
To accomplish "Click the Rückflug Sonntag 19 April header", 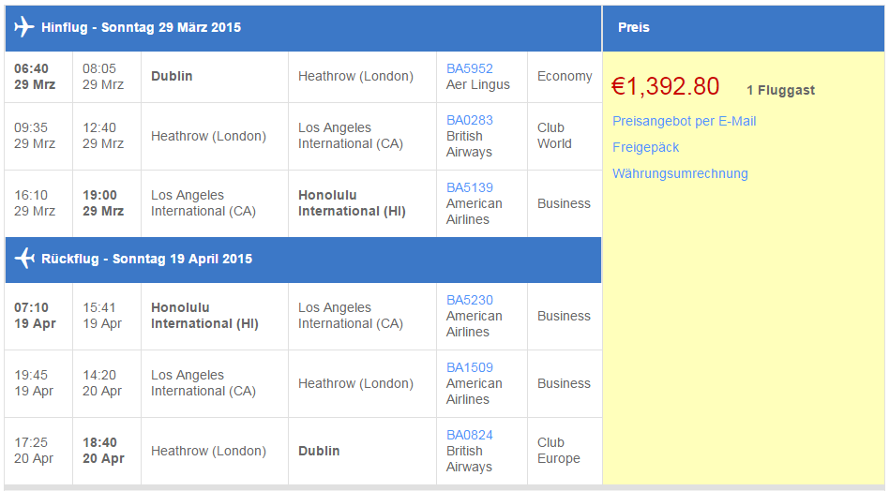I will point(147,259).
